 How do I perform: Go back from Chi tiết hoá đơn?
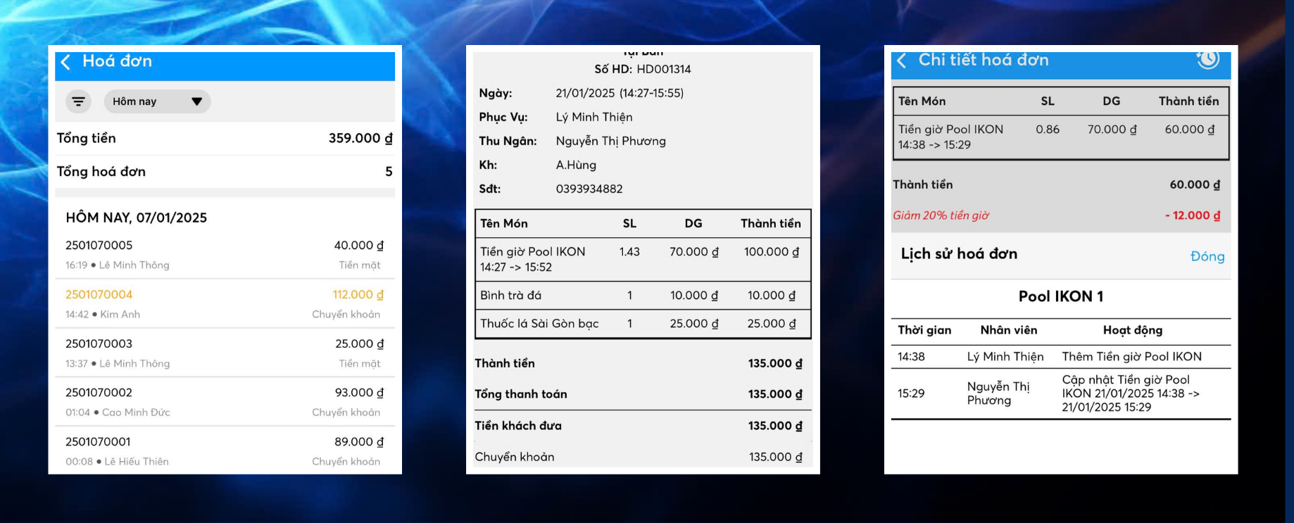click(x=902, y=61)
